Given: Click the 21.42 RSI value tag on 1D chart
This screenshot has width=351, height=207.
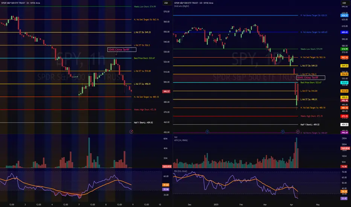Looking at the screenshot, I should pyautogui.click(x=344, y=198).
